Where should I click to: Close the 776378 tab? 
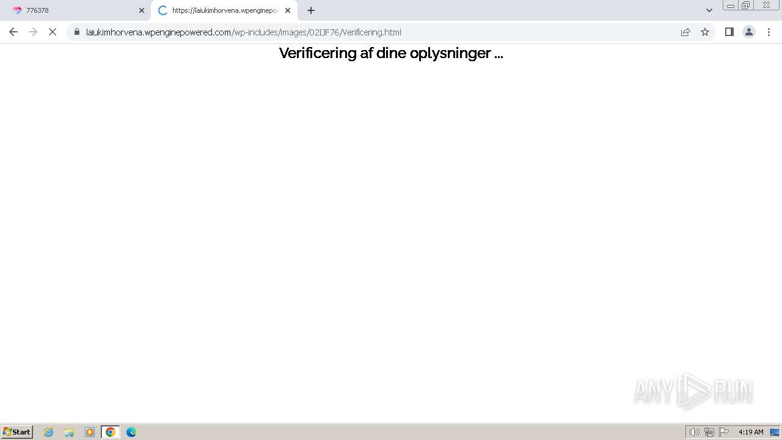point(142,10)
